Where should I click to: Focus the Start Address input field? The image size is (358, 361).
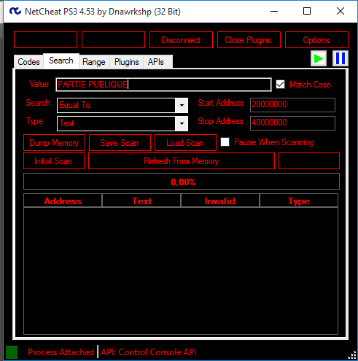(292, 105)
